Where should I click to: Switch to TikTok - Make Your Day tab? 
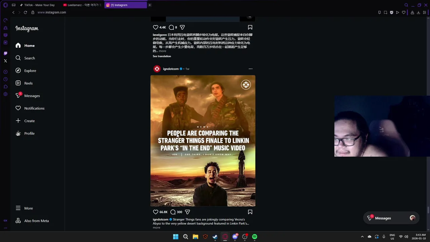click(39, 5)
